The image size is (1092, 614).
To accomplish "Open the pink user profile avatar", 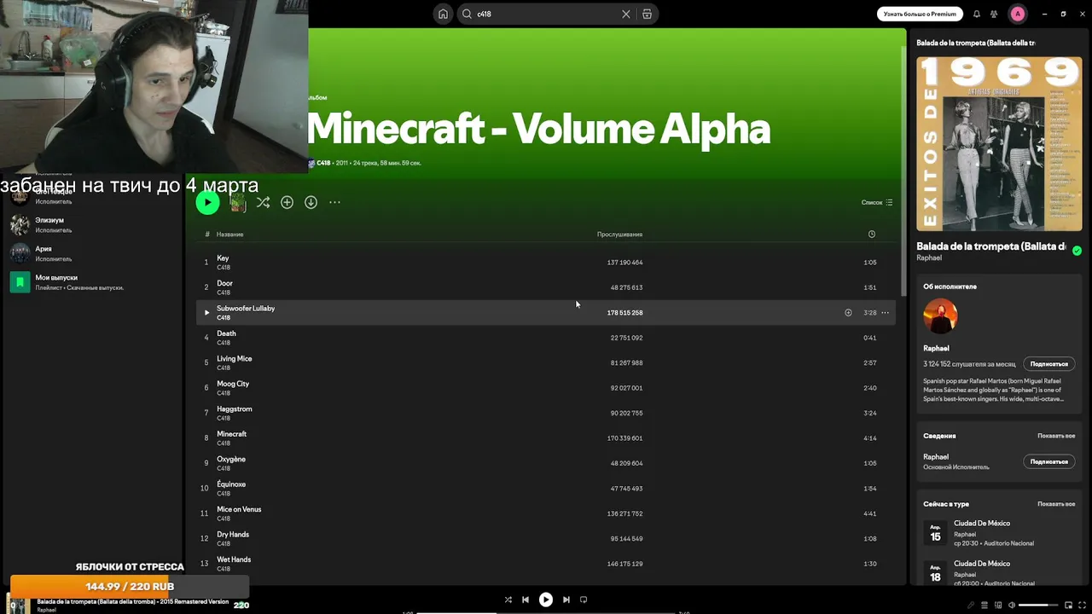I will point(1018,14).
